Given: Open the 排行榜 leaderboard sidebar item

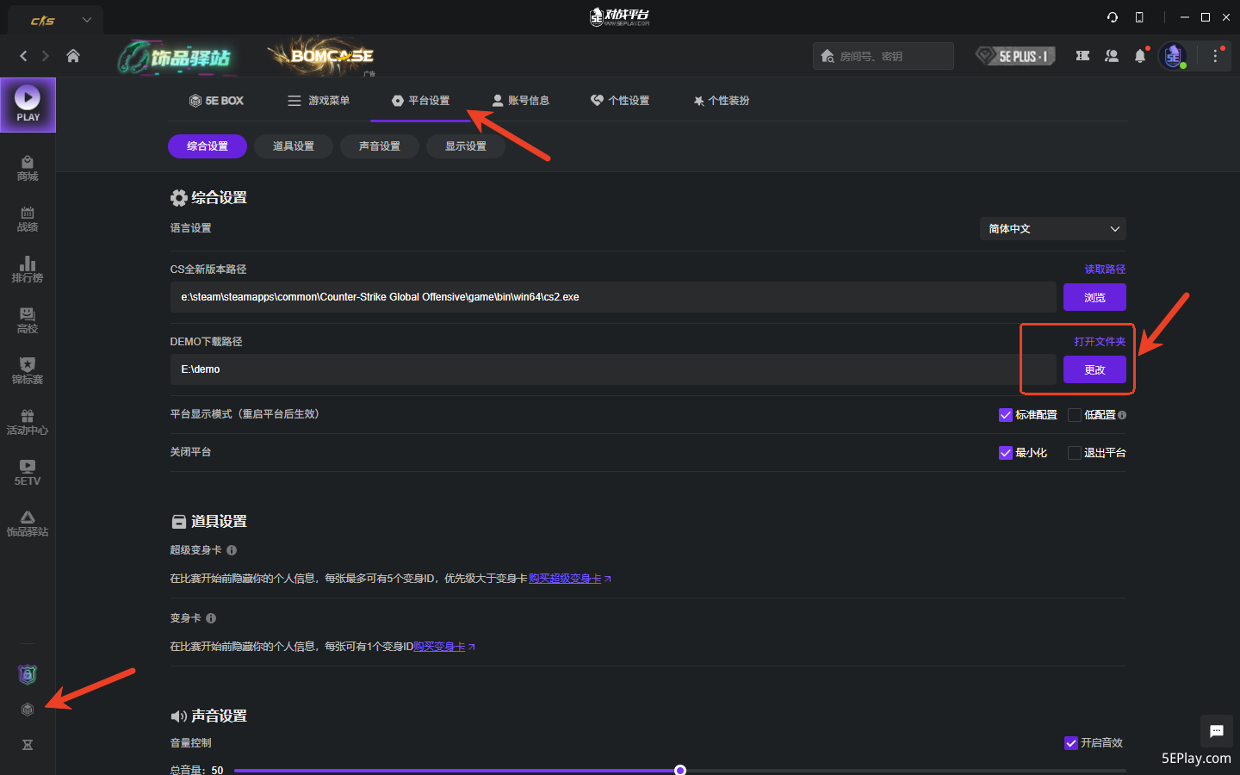Looking at the screenshot, I should [x=28, y=270].
